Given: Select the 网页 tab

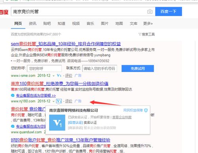Looking at the screenshot, I should [18, 23].
